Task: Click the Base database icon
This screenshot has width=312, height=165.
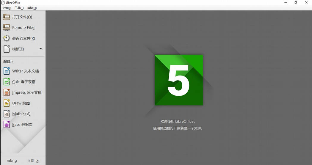Action: 7,125
